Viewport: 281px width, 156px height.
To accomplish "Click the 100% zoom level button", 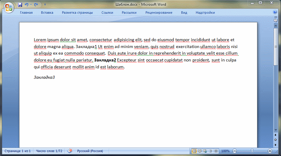I will 225,151.
